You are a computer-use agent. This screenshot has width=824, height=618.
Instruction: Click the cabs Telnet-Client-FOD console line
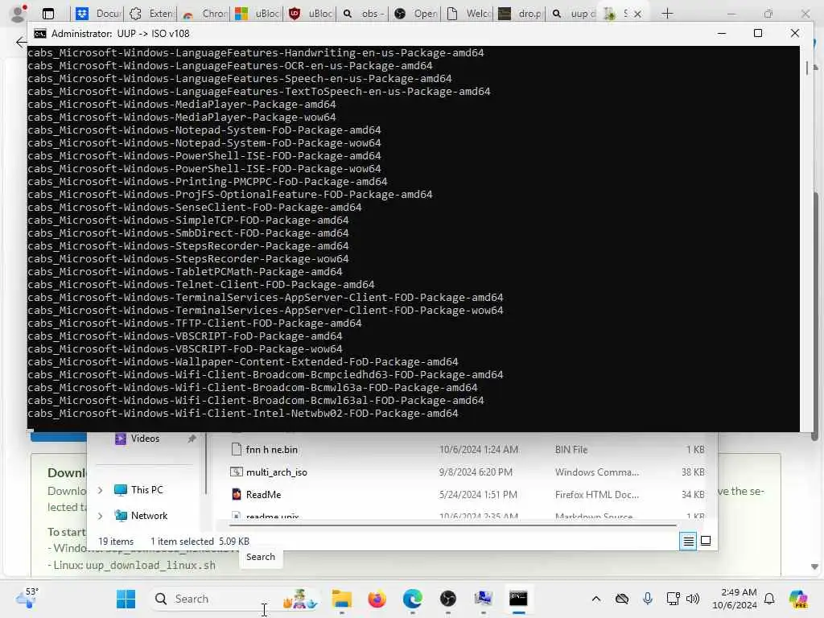(x=200, y=284)
